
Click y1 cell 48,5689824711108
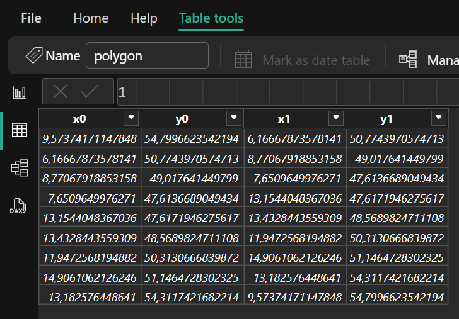397,218
